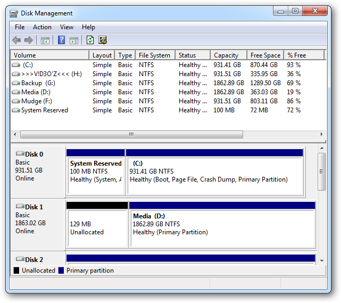
Task: Click the volume list scroll-right arrow
Action: (x=322, y=134)
